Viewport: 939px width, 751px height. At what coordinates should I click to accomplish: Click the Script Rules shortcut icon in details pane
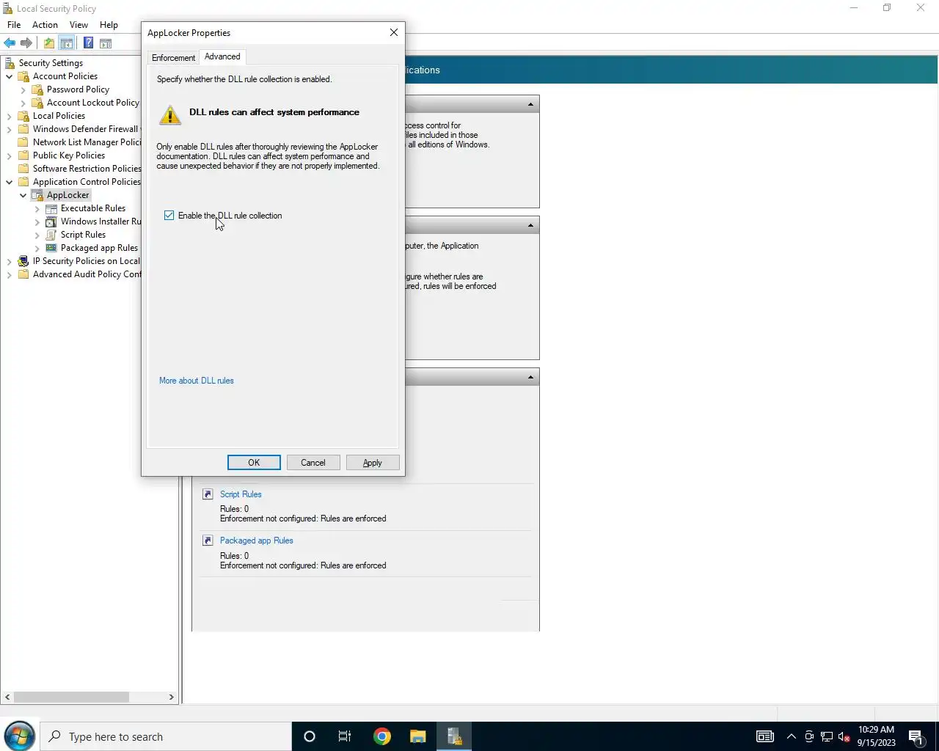pyautogui.click(x=208, y=494)
